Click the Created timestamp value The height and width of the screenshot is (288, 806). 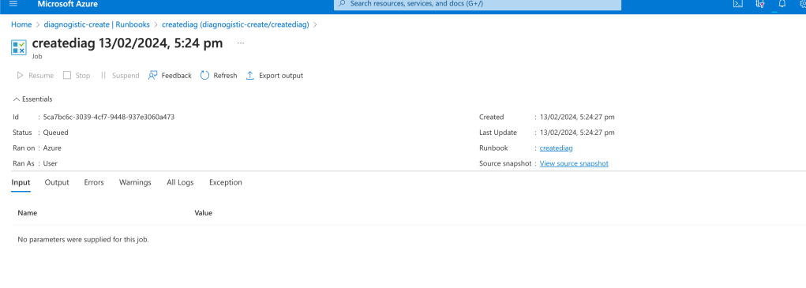click(577, 117)
